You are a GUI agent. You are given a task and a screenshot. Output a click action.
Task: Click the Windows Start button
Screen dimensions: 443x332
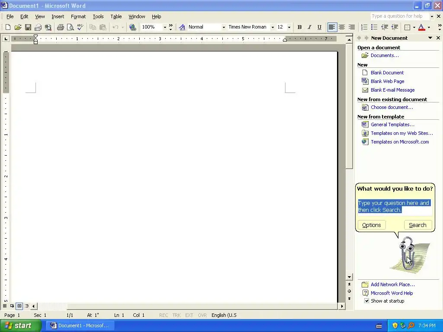point(20,326)
